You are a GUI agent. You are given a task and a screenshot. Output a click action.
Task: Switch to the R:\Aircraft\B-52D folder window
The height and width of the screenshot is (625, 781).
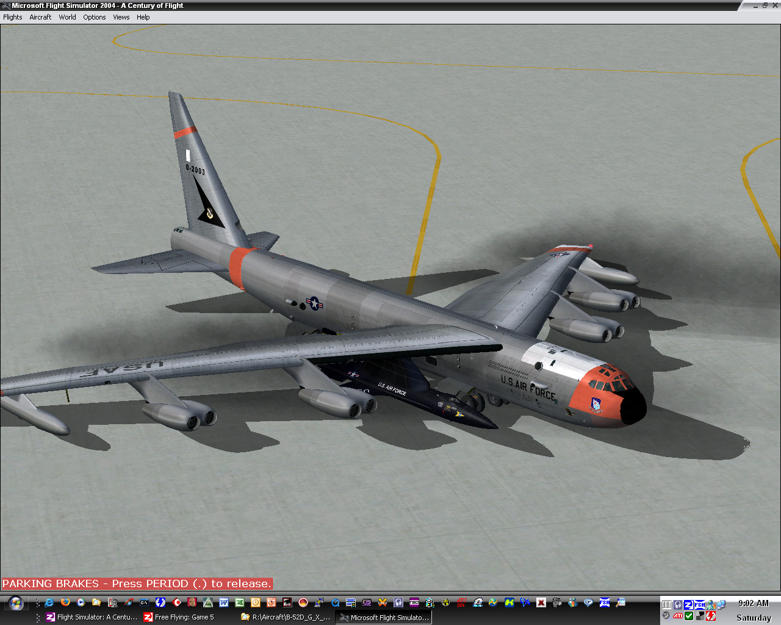tap(287, 617)
